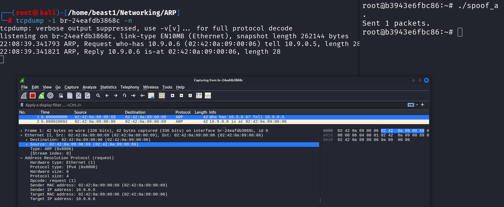Toggle packet list colorization
The height and width of the screenshot is (207, 504).
162,95
